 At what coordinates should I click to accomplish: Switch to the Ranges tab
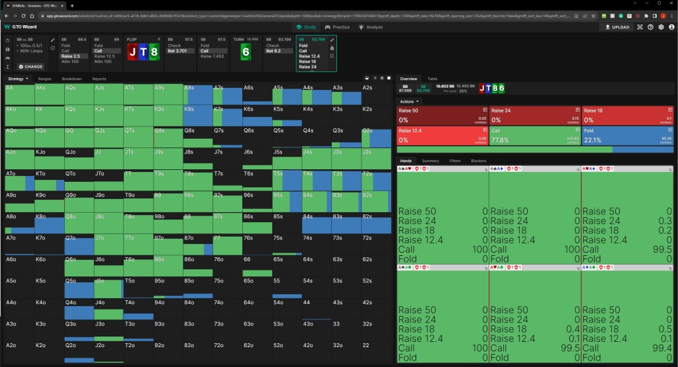click(45, 79)
